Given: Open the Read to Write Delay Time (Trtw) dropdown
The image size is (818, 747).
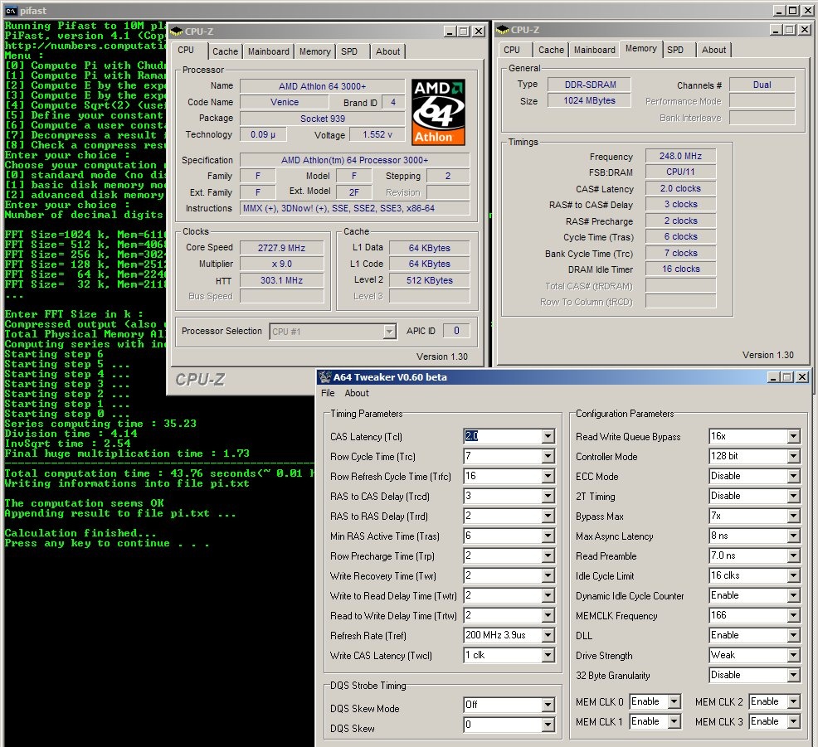Looking at the screenshot, I should pyautogui.click(x=548, y=615).
